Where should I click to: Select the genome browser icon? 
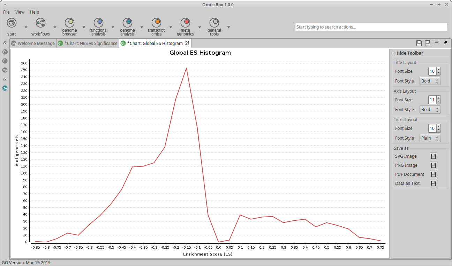70,23
